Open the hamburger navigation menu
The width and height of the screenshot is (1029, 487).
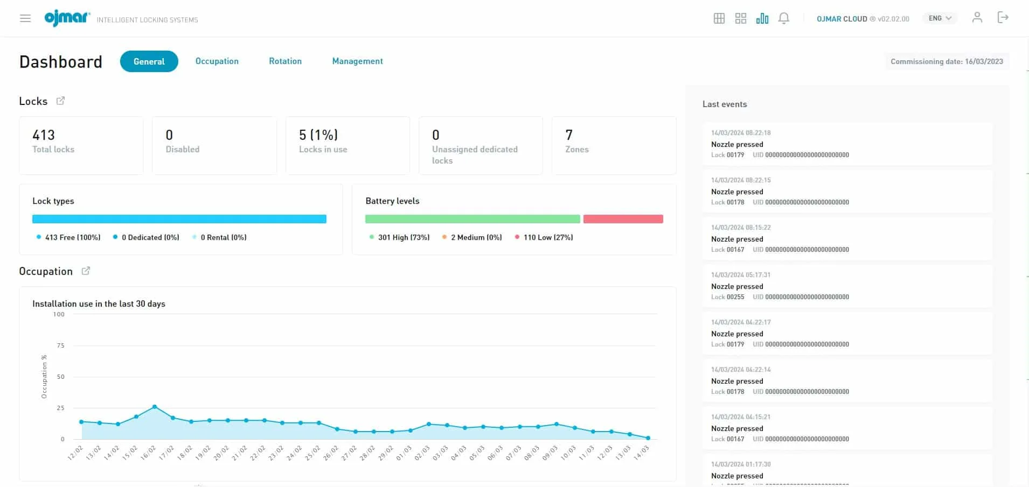coord(25,18)
